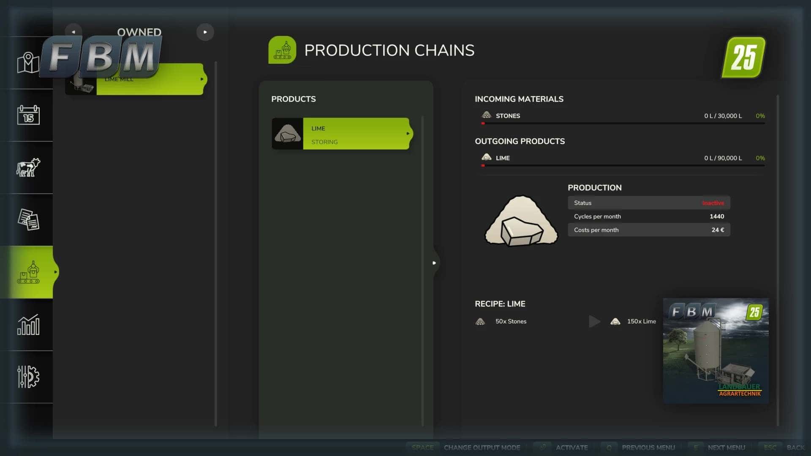811x456 pixels.
Task: Click the large lime pile production image
Action: [521, 220]
